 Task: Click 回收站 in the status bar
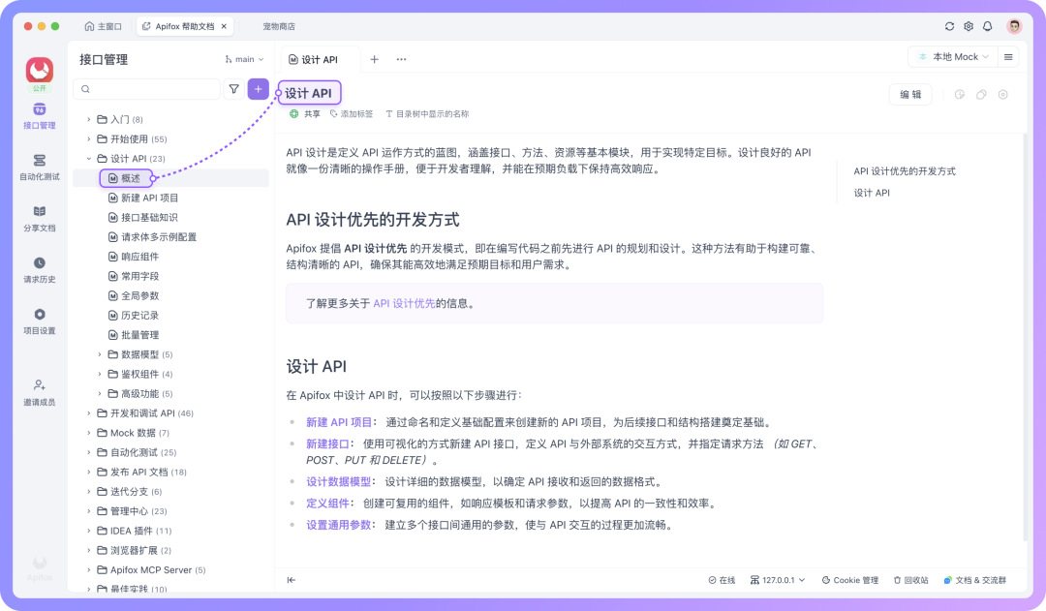[x=910, y=580]
